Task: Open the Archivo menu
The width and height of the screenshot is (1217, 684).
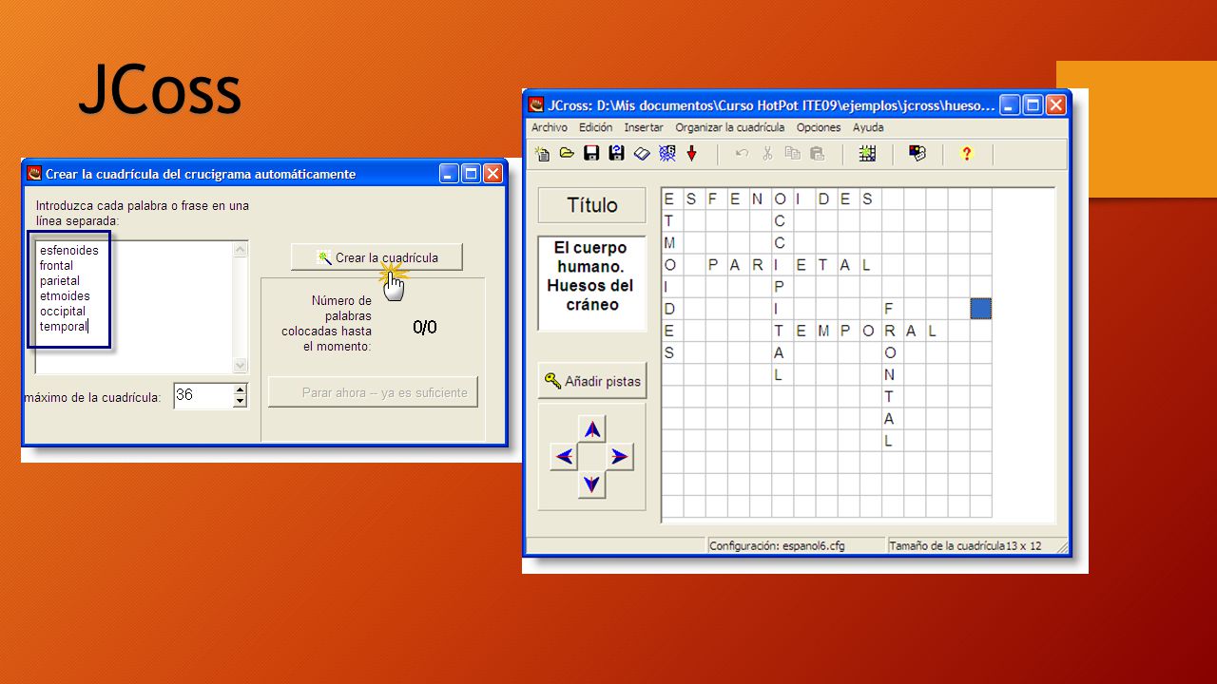Action: coord(550,127)
